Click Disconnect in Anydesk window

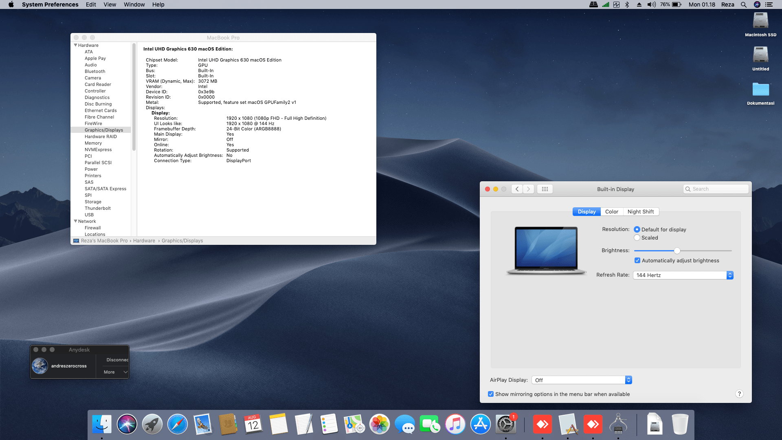pos(117,360)
